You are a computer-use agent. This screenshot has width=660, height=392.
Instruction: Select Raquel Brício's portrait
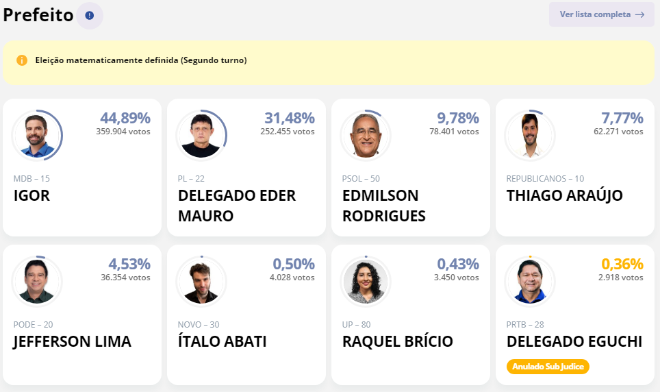click(366, 281)
